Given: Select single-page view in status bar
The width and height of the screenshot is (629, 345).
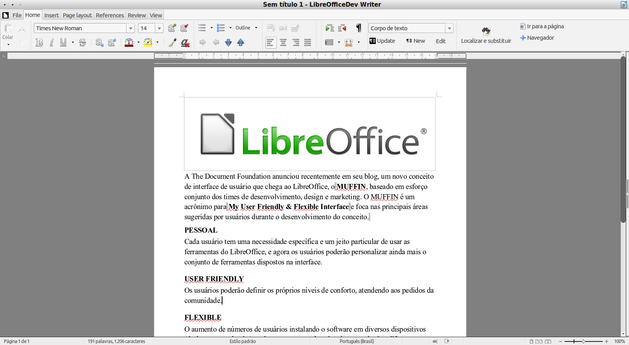Looking at the screenshot, I should [532, 341].
